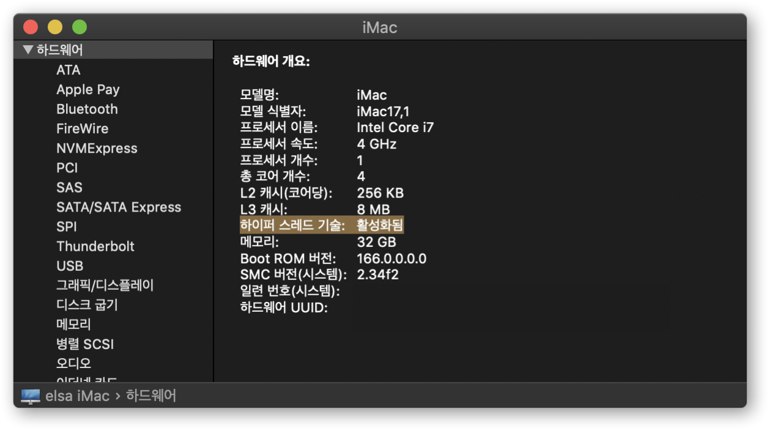Click the 일련 번호(시스템) label

(x=290, y=291)
